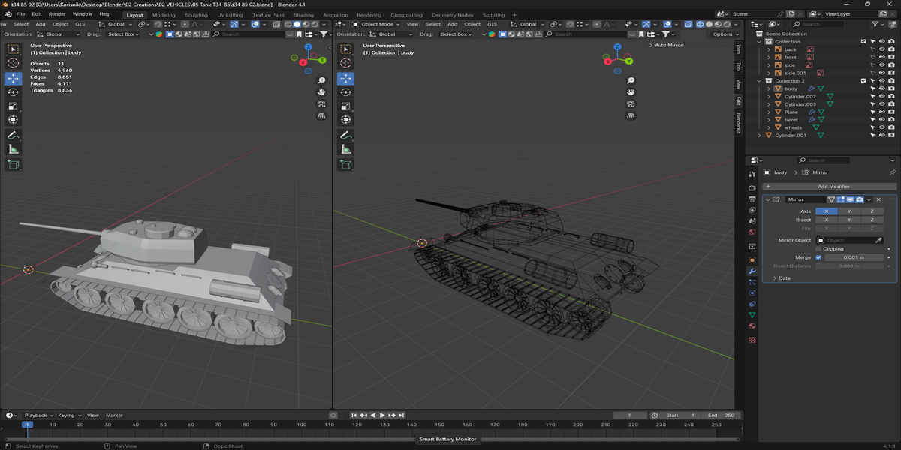
Task: Activate the Rotate tool in left viewport
Action: [13, 91]
